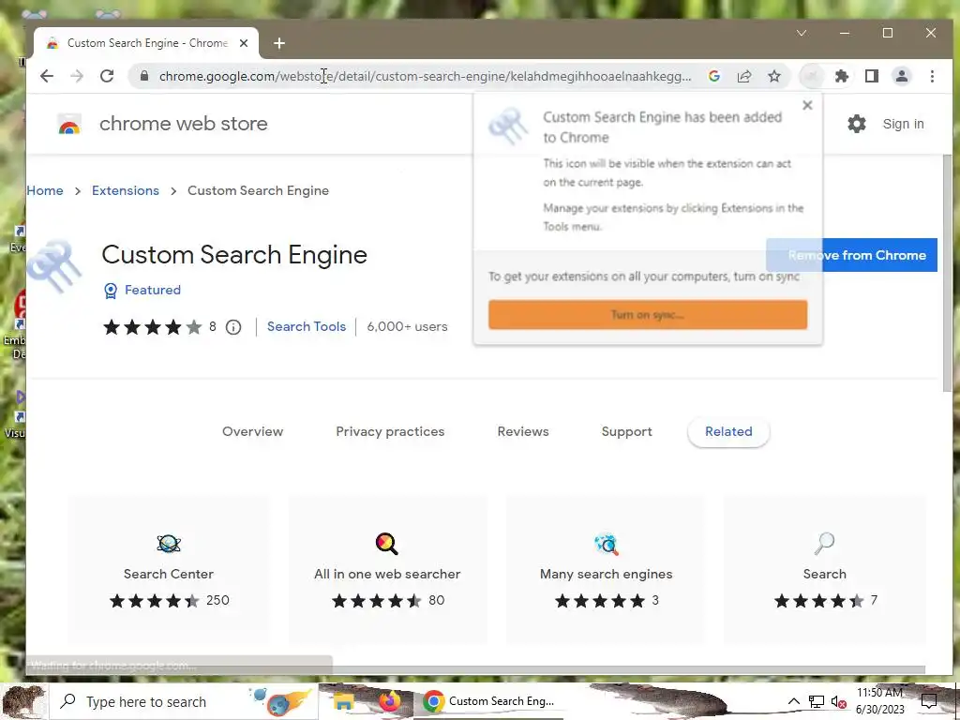
Task: Click the Turn on sync button
Action: (x=648, y=315)
